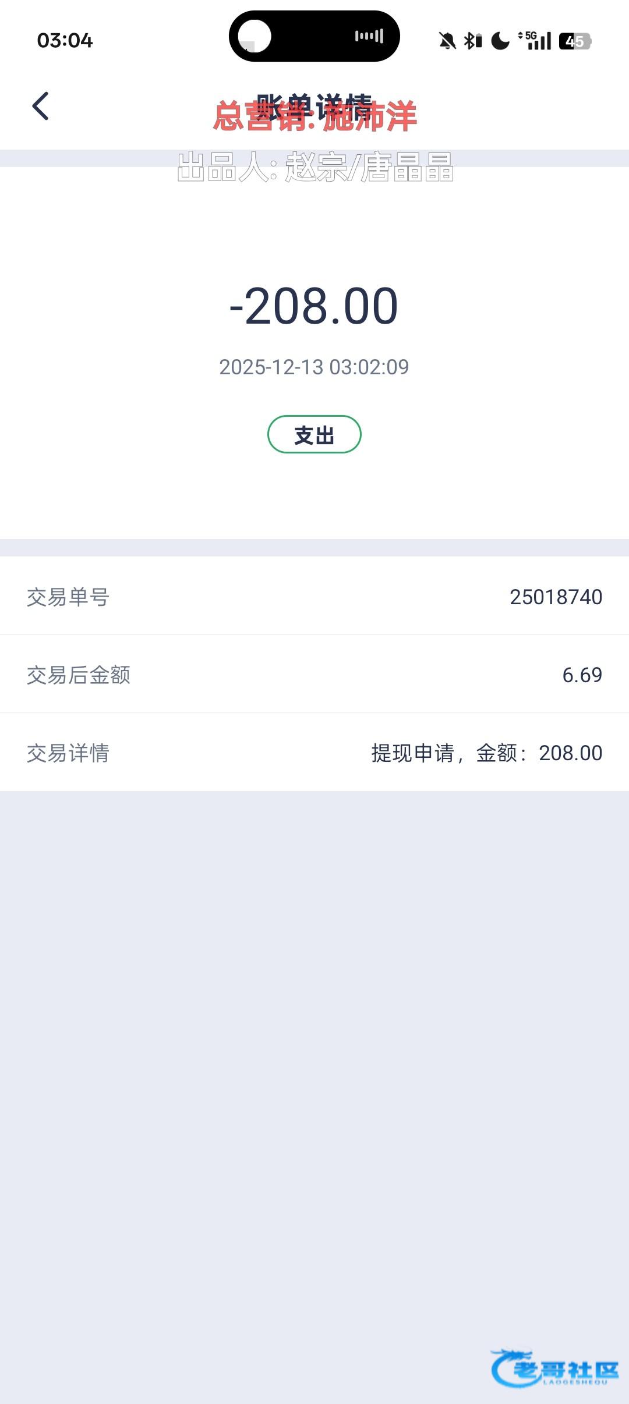Tap the -208.00 amount
The image size is (629, 1404).
point(314,306)
